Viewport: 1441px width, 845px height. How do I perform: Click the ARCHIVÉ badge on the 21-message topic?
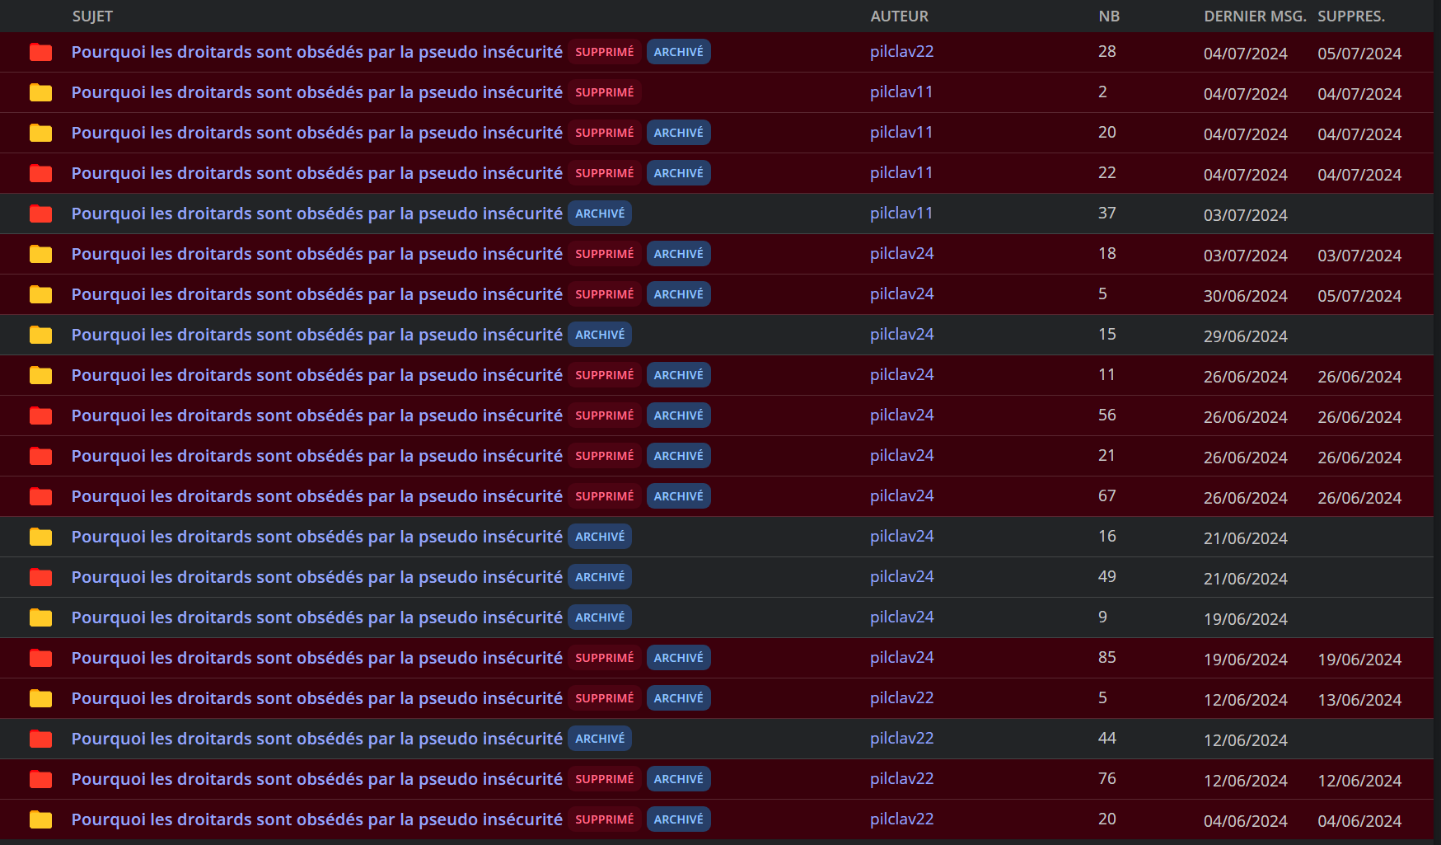click(678, 456)
